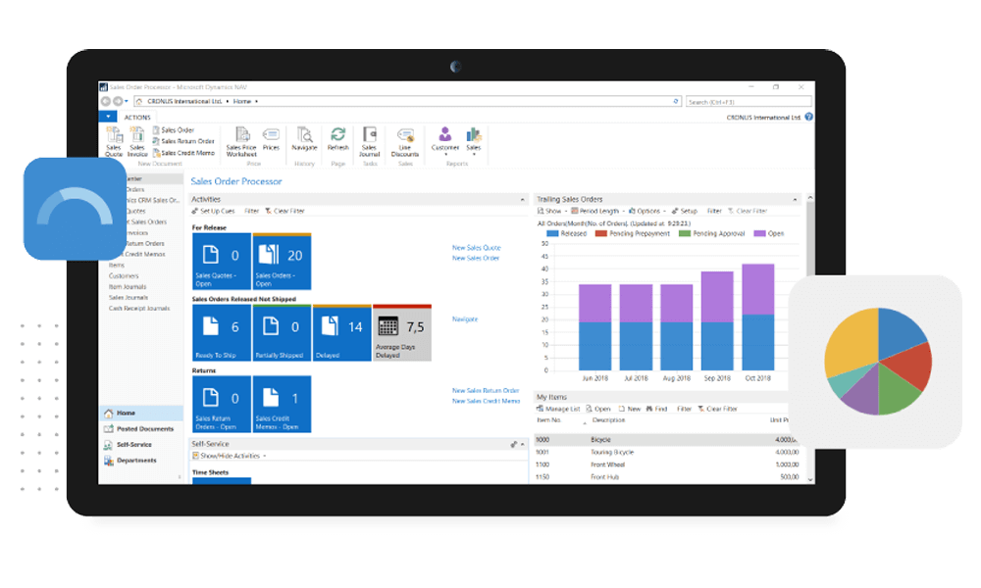Open the Self-Service navigation section

(141, 444)
